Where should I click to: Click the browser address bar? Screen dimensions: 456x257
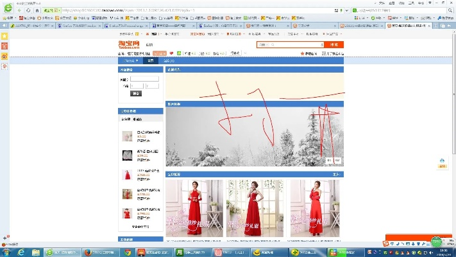pyautogui.click(x=192, y=10)
